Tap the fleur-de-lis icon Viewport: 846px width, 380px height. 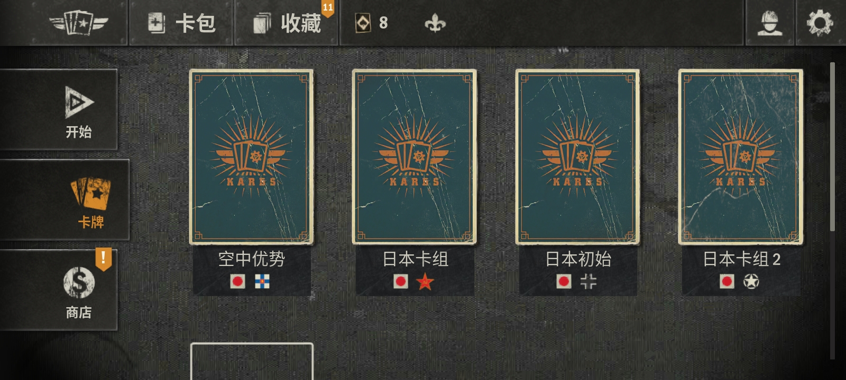tap(435, 23)
